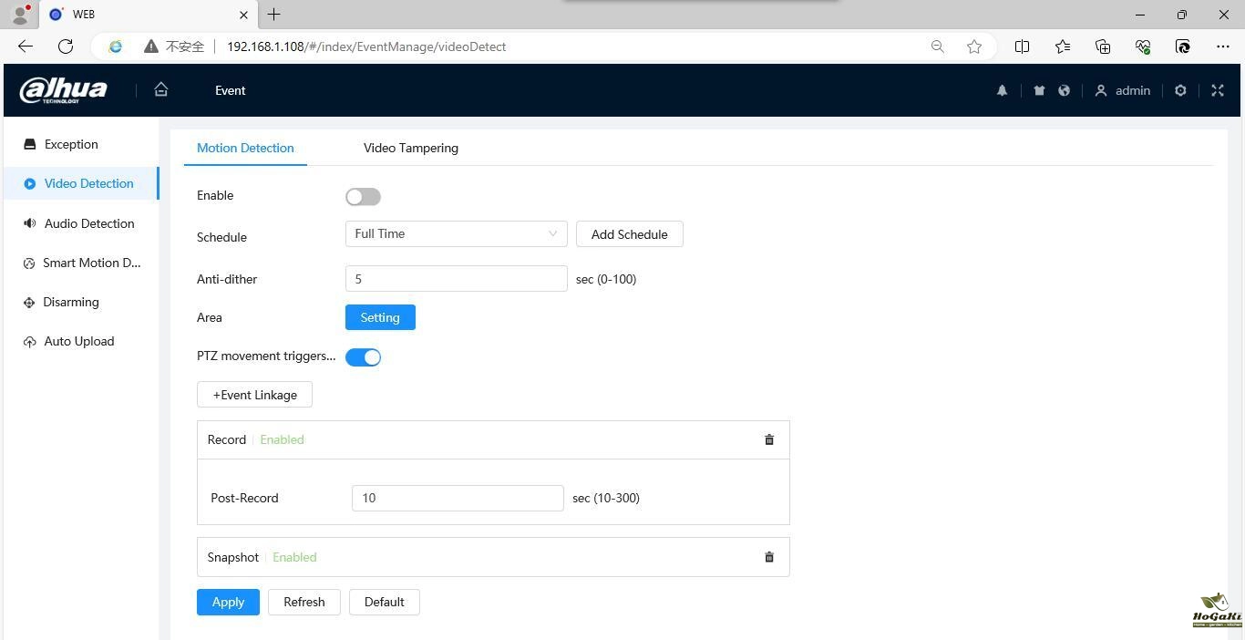Viewport: 1245px width, 640px height.
Task: Toggle fullscreen with the expand icon
Action: coord(1218,90)
